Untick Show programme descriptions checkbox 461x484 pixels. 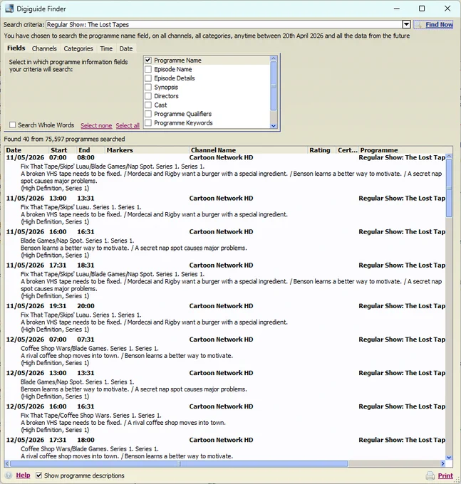pos(38,475)
